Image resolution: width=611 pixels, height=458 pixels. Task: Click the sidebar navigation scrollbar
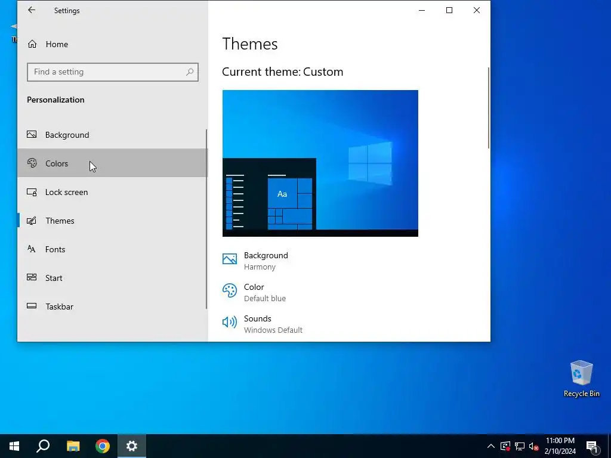point(206,219)
